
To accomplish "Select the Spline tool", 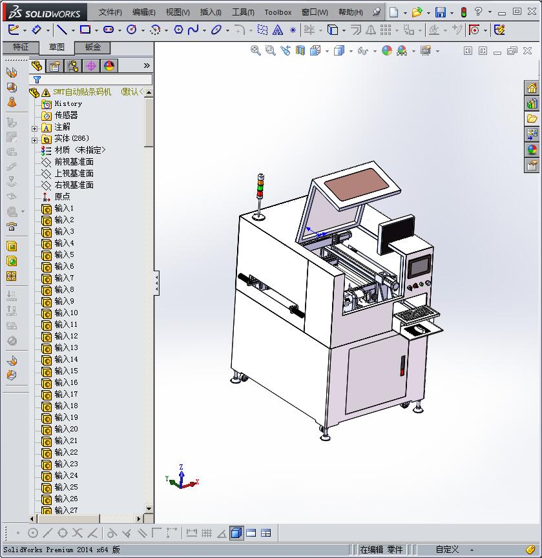I will [193, 30].
